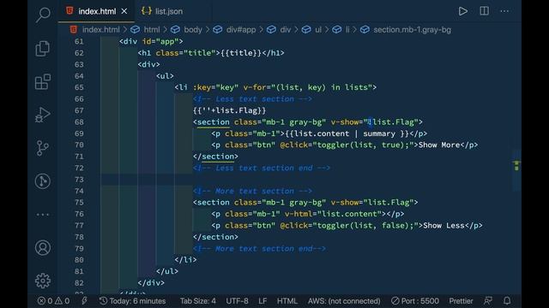Viewport: 549px width, 308px height.
Task: Switch to the index.html tab
Action: [97, 11]
